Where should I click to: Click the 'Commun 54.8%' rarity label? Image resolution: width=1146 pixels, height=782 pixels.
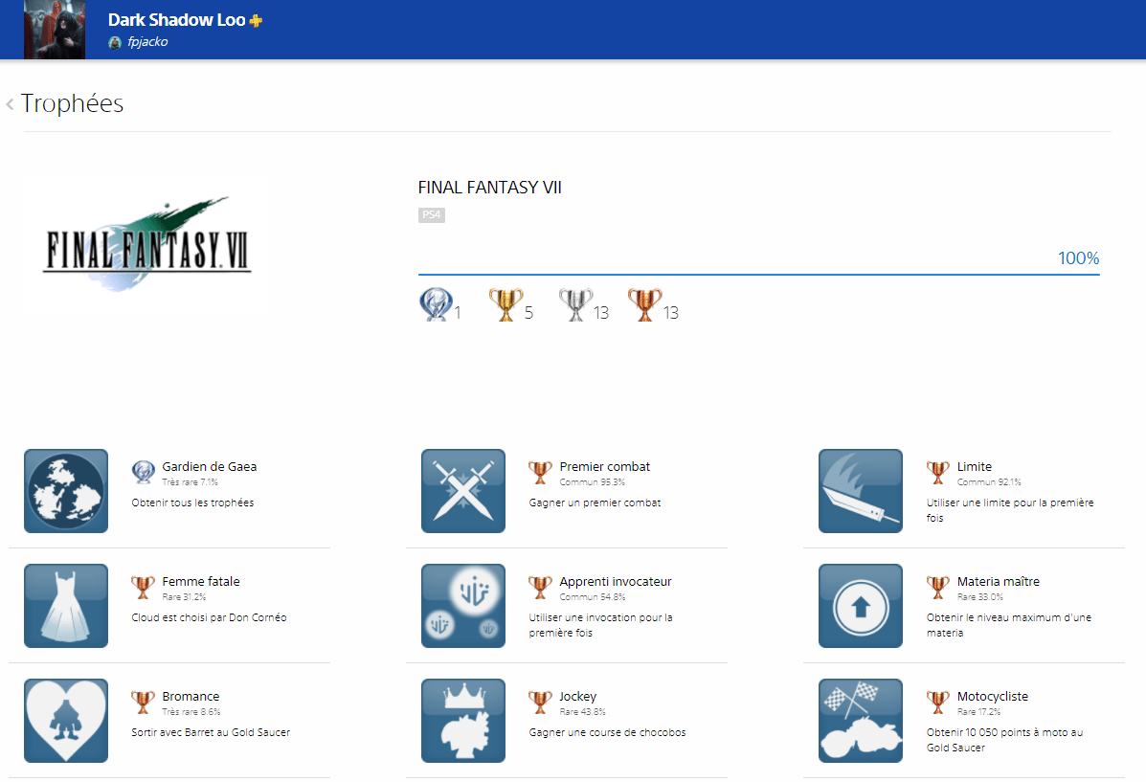click(x=593, y=597)
